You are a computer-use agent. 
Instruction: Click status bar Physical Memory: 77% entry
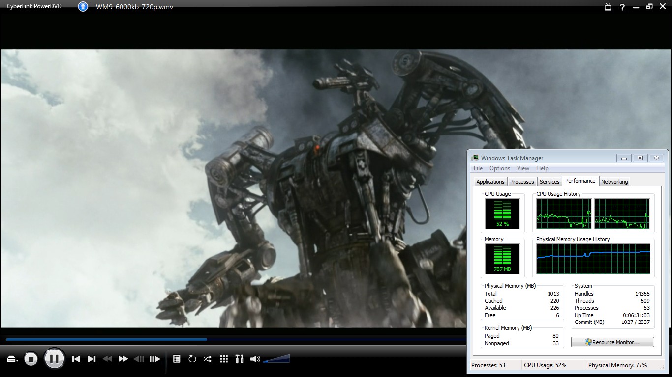click(x=617, y=365)
